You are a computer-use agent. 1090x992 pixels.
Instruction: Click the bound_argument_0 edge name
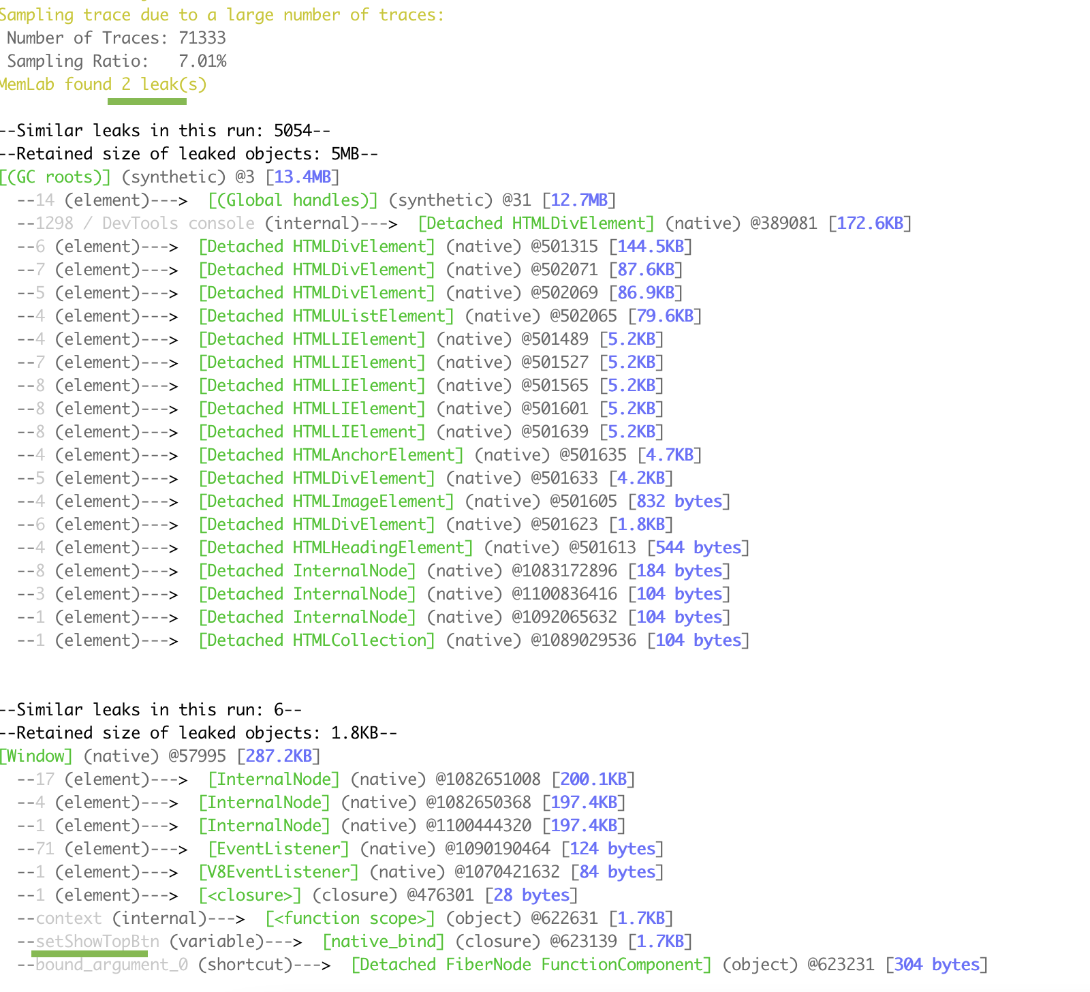112,965
